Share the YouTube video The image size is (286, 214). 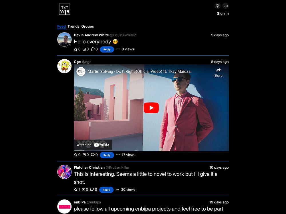(218, 72)
